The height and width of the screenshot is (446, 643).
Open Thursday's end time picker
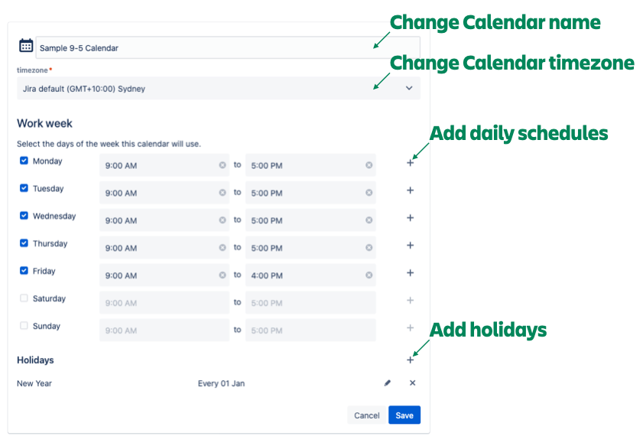click(306, 248)
